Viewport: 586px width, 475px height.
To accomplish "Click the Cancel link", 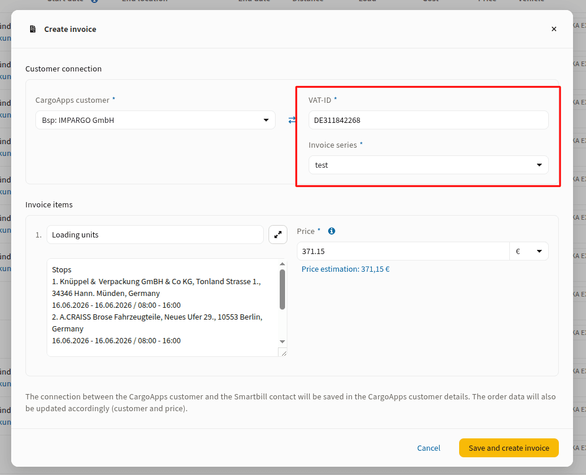I will (x=428, y=448).
